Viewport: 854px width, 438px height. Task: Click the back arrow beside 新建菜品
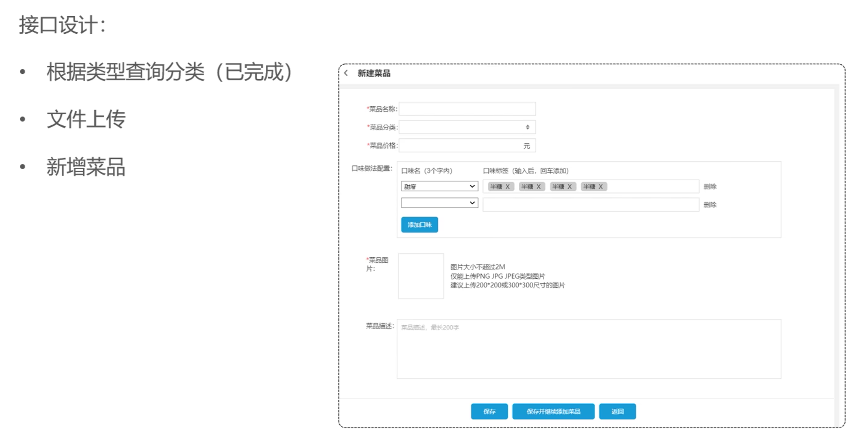pos(346,73)
